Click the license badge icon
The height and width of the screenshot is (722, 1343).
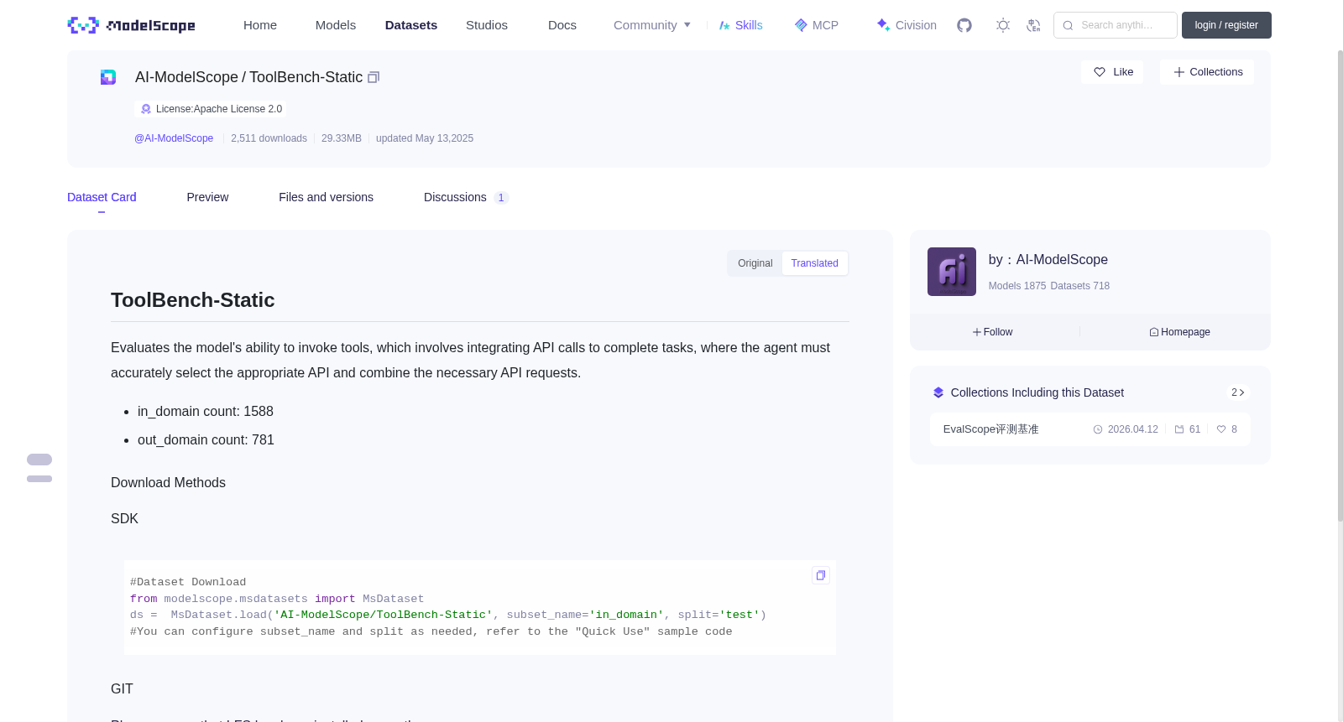146,109
